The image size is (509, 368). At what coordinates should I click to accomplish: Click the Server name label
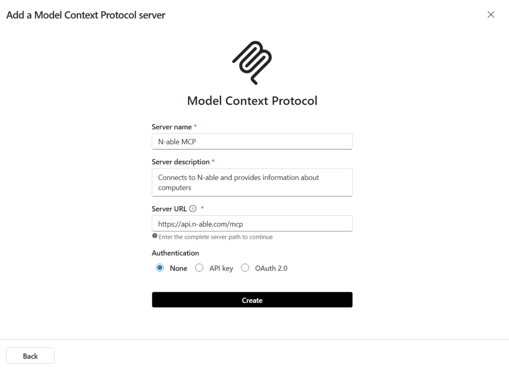(x=172, y=127)
